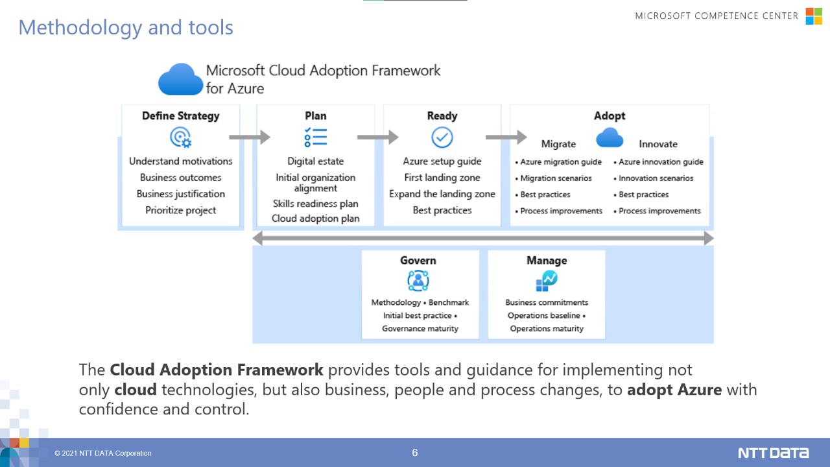Image resolution: width=830 pixels, height=467 pixels.
Task: Click the Plan checklist icon
Action: (x=315, y=138)
